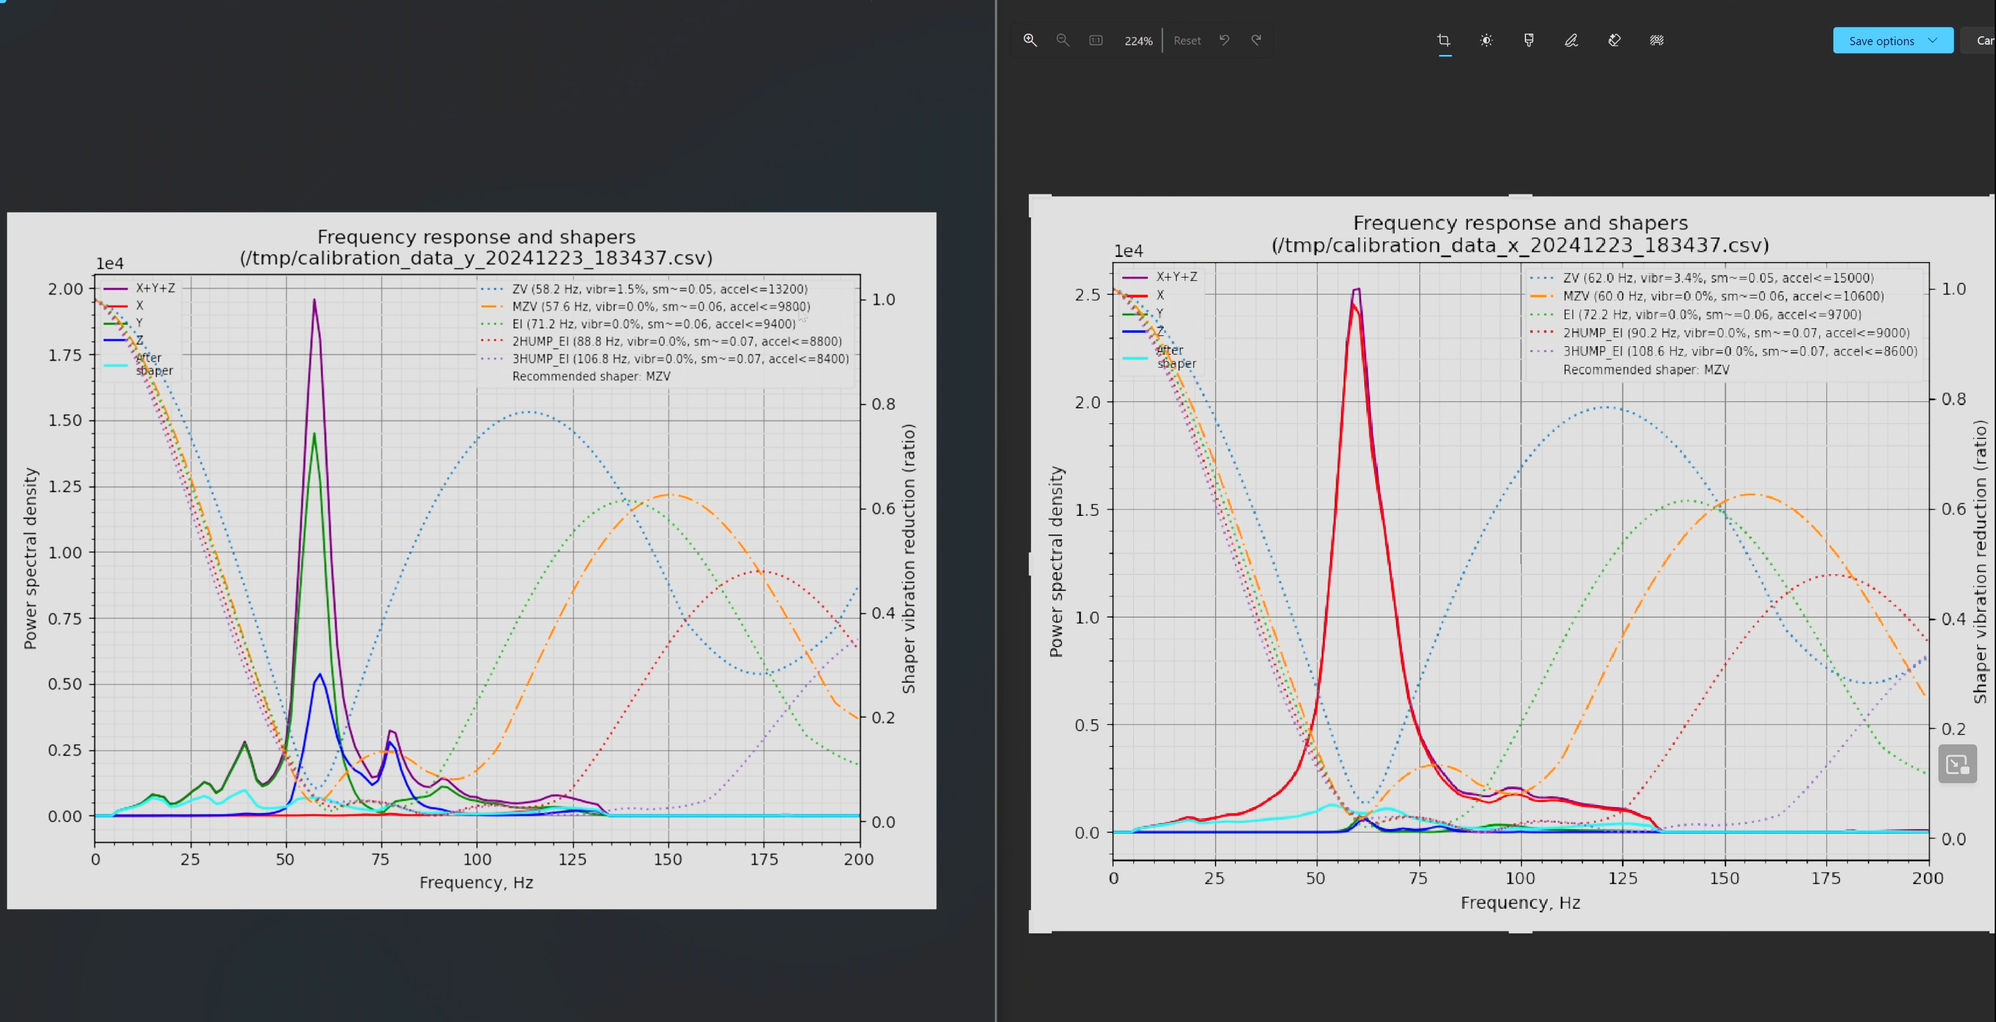Click the Save options button

[1881, 41]
